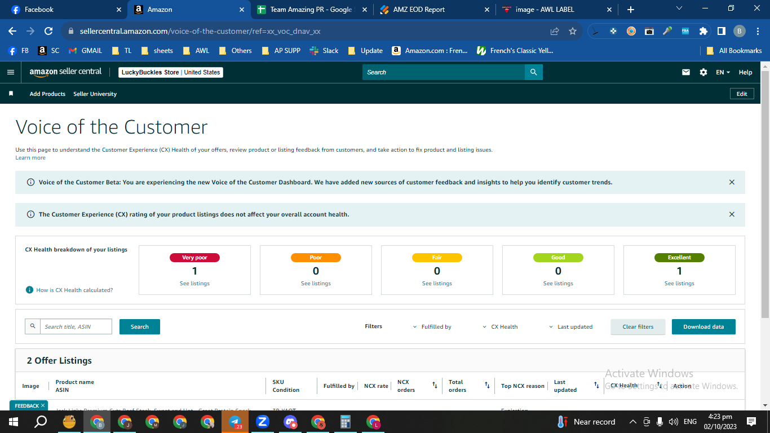Open the LuckyBuckles Store account switcher

pos(171,72)
